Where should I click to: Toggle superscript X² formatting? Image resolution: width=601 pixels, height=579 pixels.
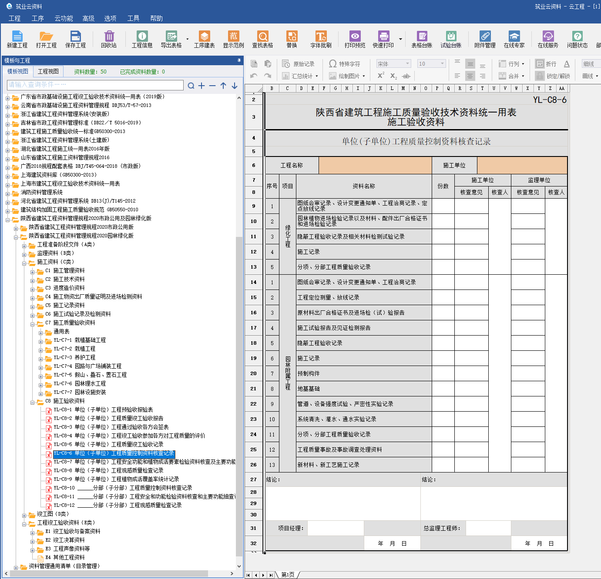[381, 76]
